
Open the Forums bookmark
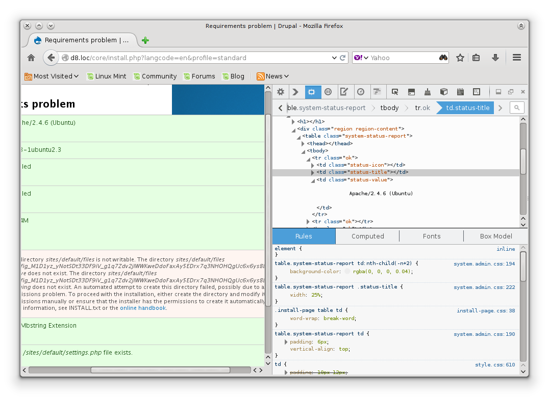click(x=199, y=76)
